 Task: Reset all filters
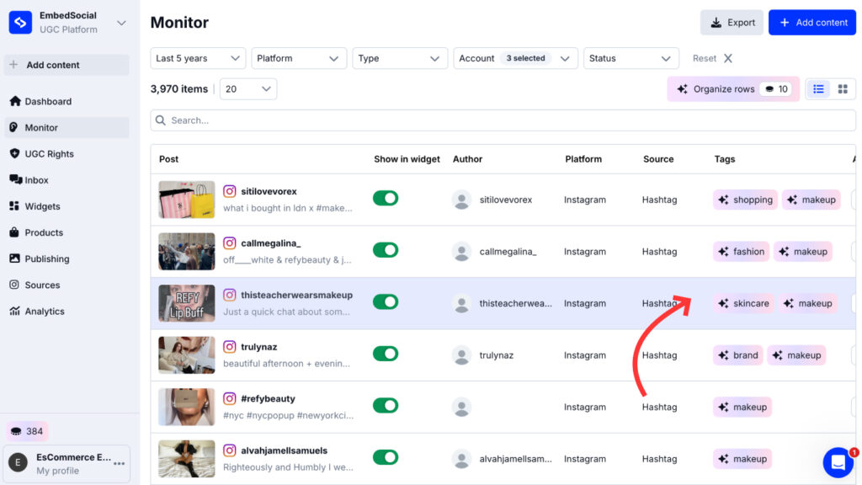tap(712, 58)
